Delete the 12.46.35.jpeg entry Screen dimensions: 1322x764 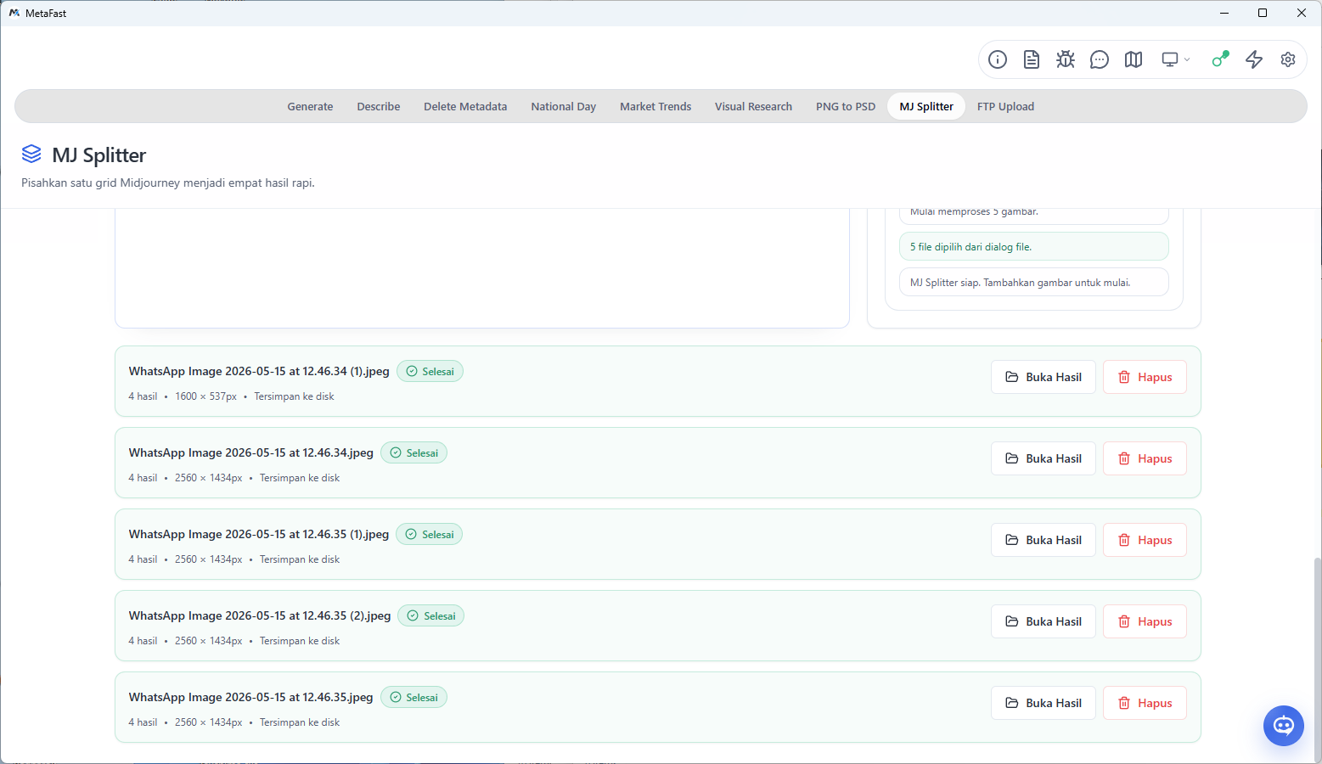click(1145, 703)
